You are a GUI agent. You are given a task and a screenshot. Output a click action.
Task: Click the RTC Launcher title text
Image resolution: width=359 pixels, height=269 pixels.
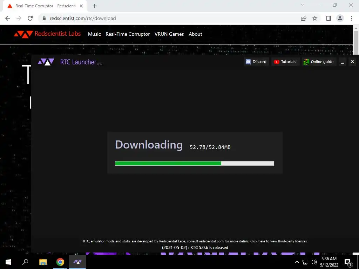click(x=78, y=62)
